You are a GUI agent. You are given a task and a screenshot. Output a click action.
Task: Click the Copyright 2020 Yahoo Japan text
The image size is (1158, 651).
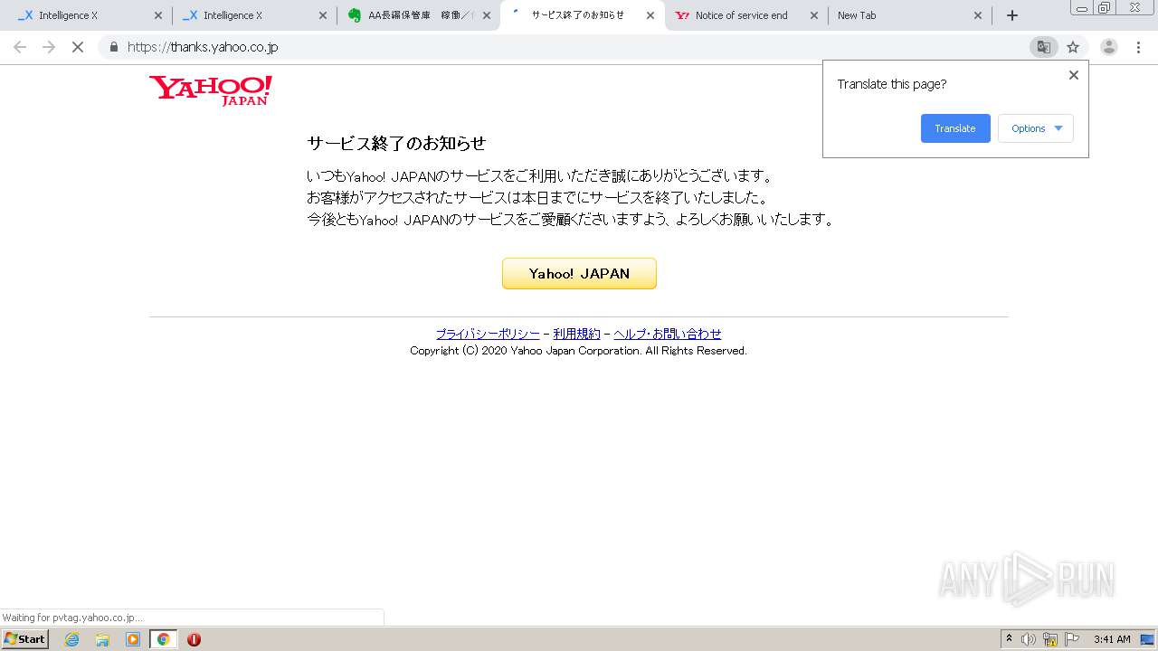tap(578, 351)
